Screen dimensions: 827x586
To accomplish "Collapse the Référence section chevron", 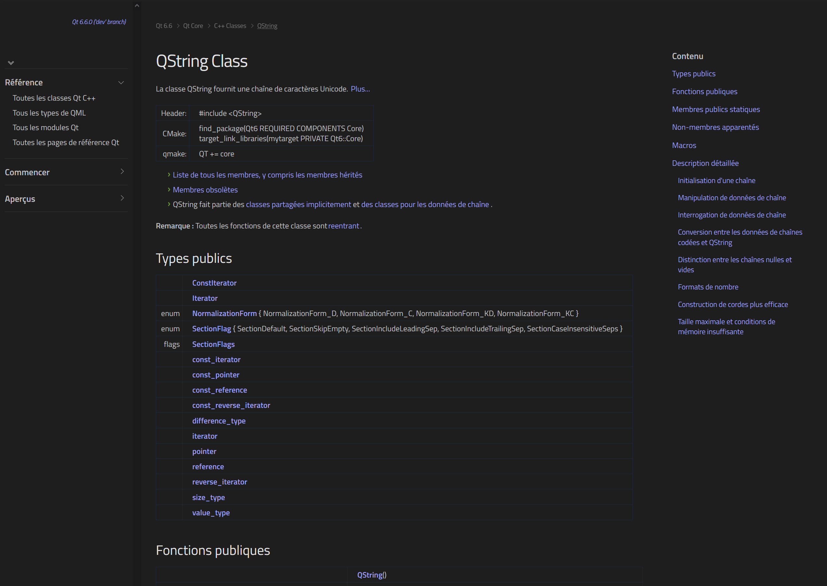I will 121,83.
